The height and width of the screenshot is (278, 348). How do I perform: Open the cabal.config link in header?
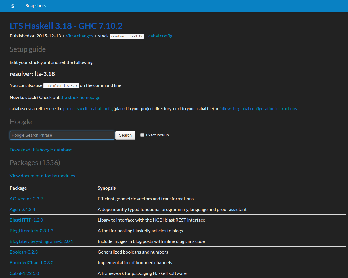160,36
